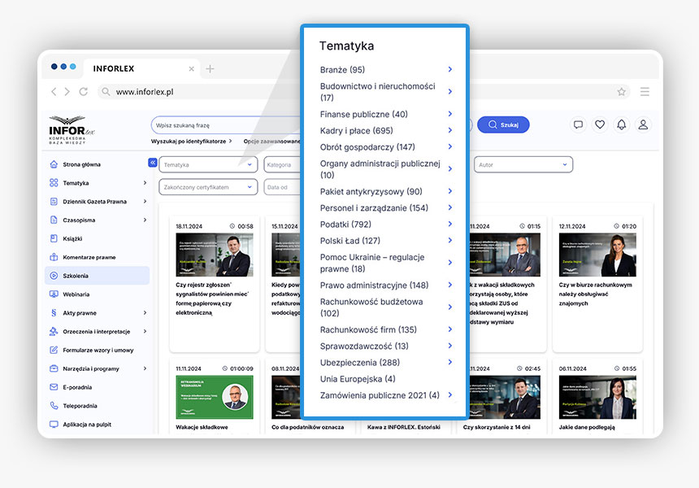The height and width of the screenshot is (488, 699).
Task: Select Webinaria in the sidebar
Action: click(x=76, y=294)
